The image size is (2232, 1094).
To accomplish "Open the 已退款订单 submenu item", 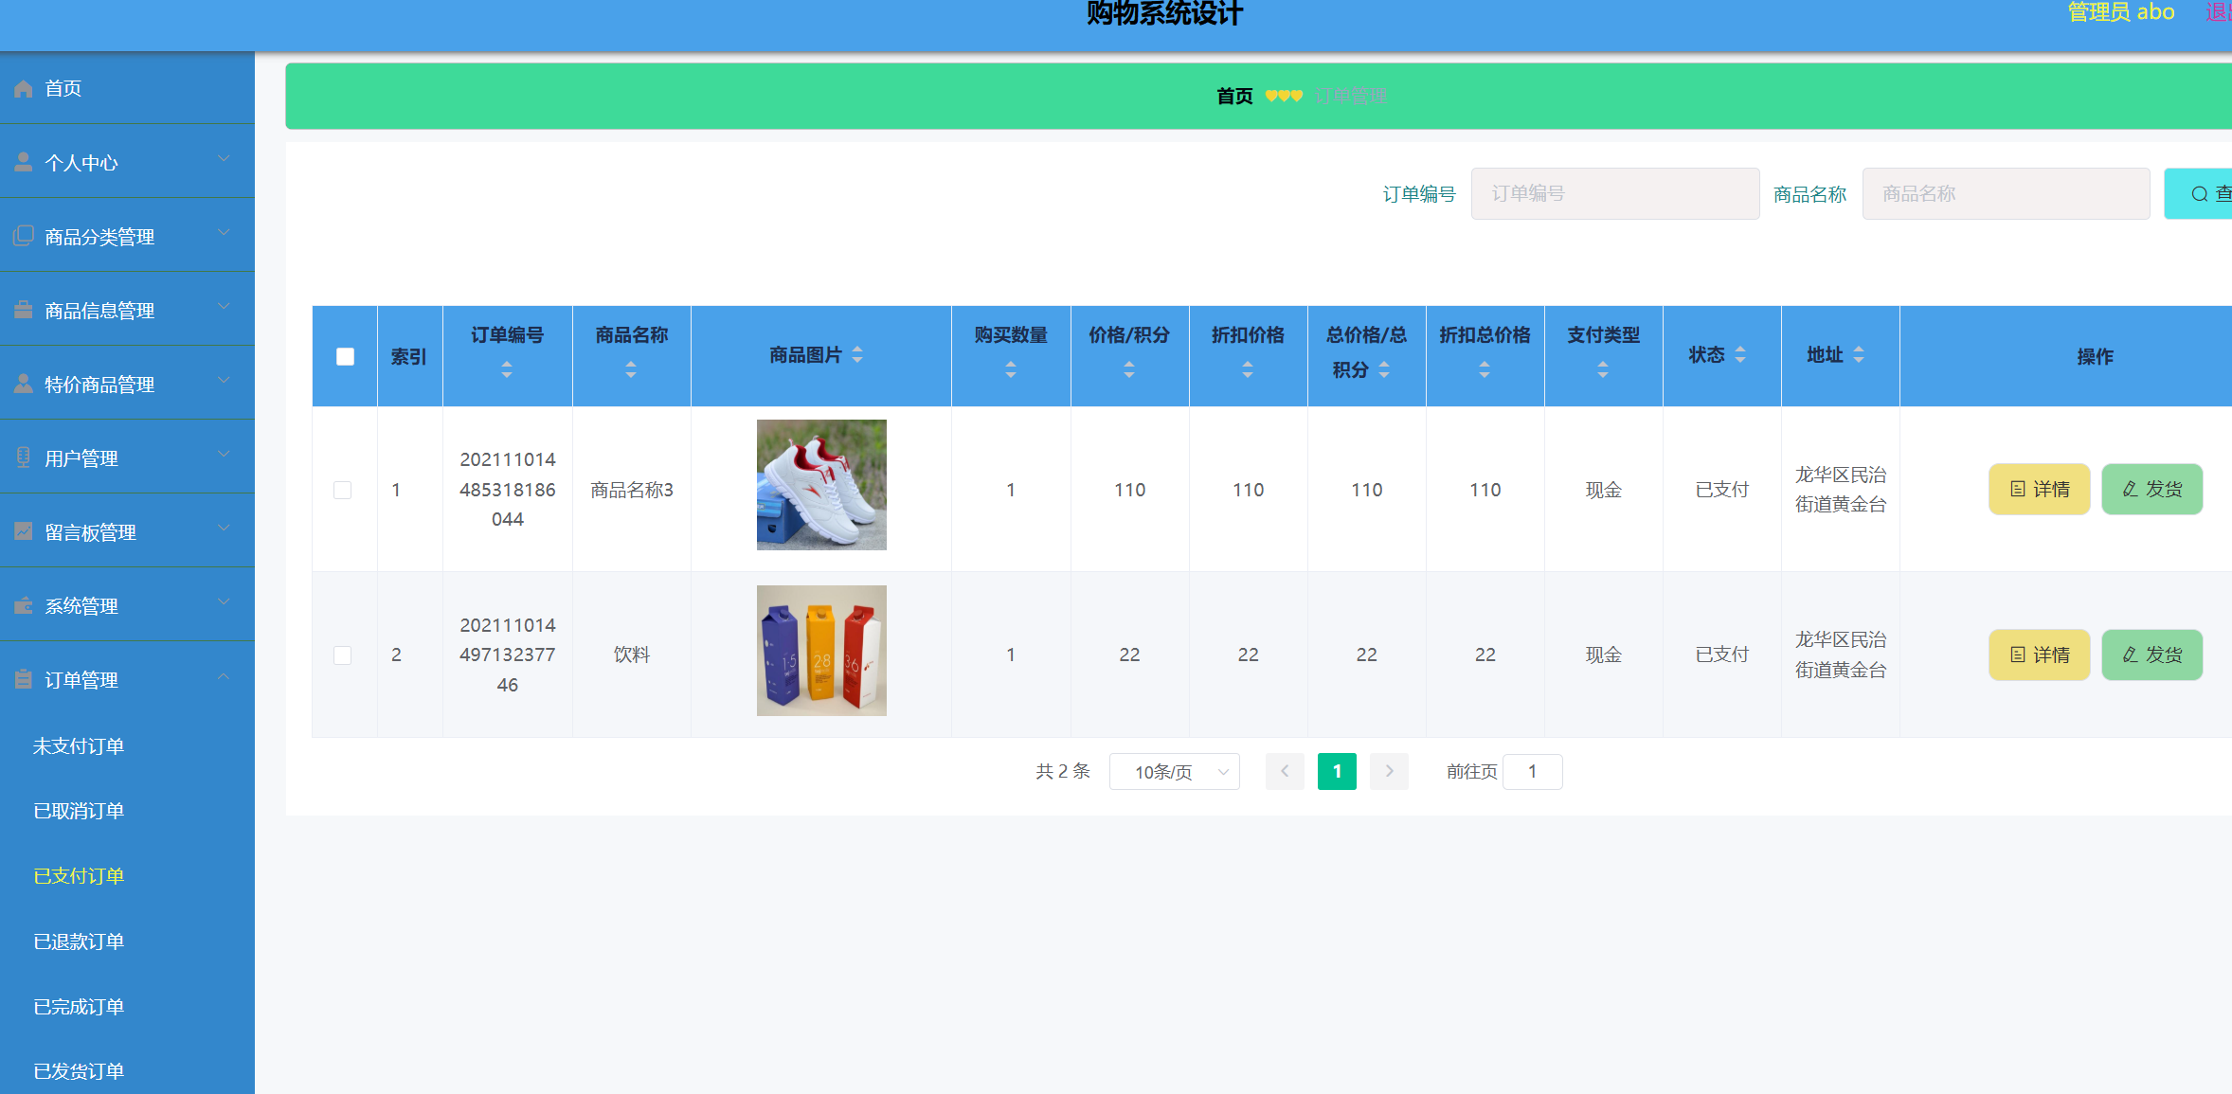I will point(79,941).
